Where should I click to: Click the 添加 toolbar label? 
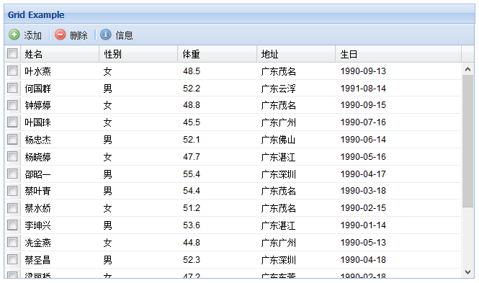[32, 35]
